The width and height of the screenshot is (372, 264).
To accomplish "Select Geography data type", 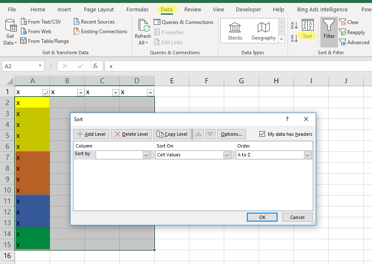I will [264, 31].
